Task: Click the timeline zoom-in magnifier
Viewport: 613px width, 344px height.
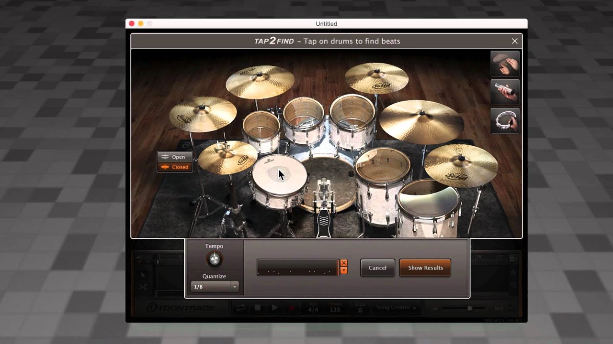Action: pos(513,273)
